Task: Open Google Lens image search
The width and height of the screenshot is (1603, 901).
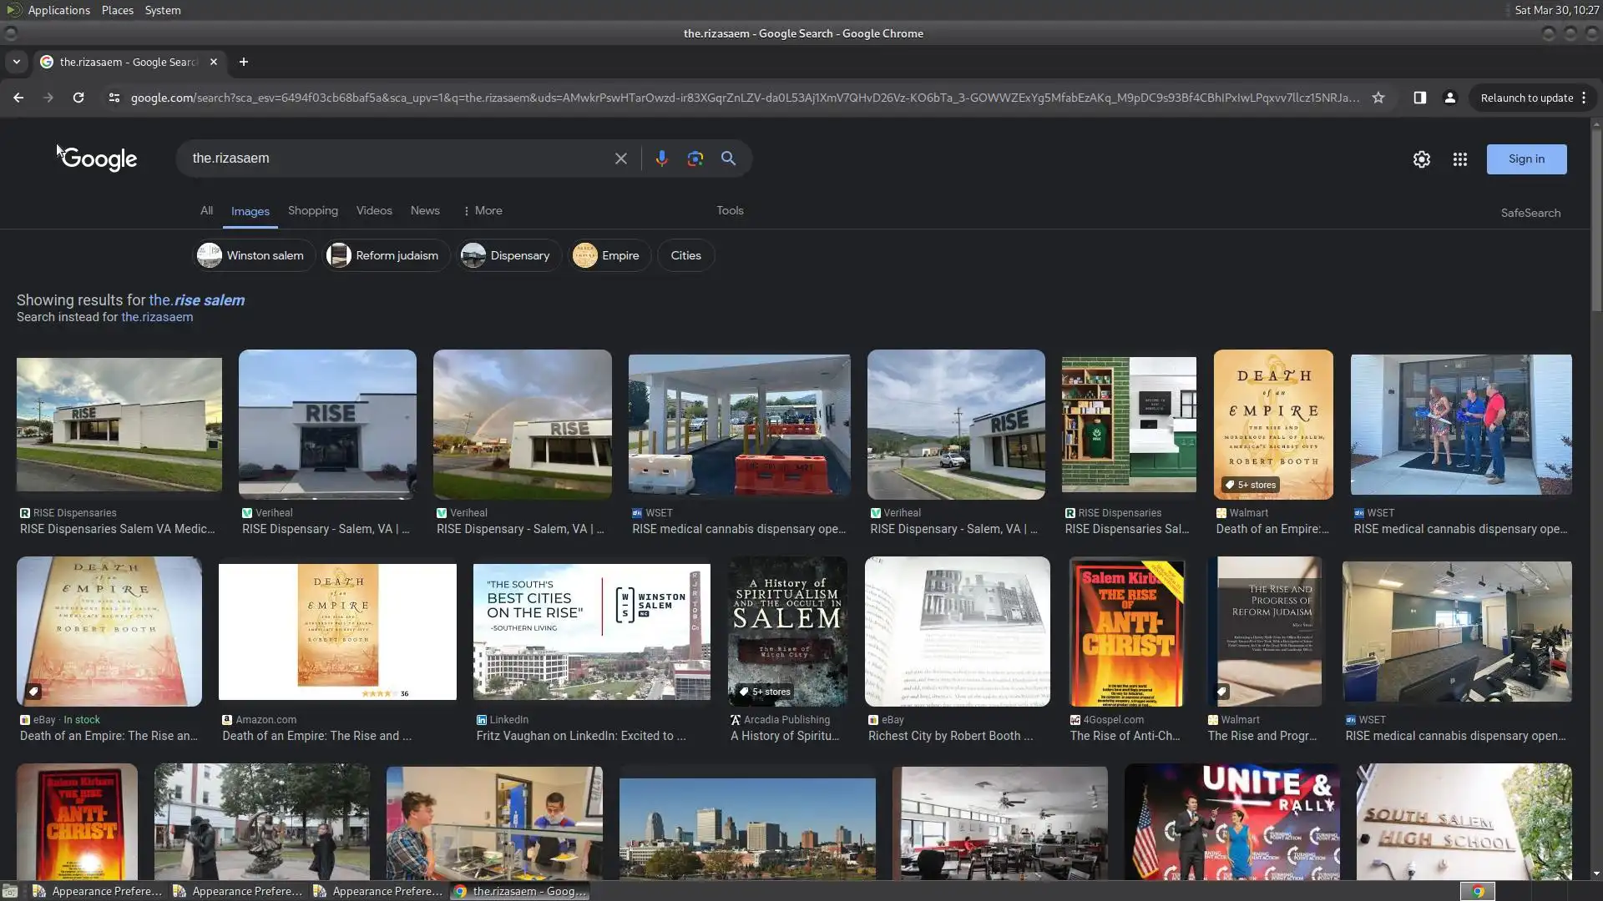Action: click(x=695, y=159)
